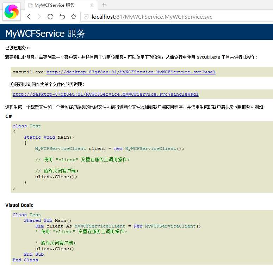The image size is (273, 267).
Task: Click the 'End Class' code line
Action: tap(25, 260)
